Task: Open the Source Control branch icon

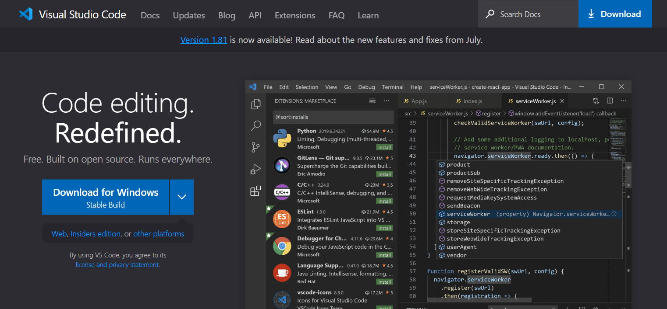Action: pyautogui.click(x=255, y=147)
